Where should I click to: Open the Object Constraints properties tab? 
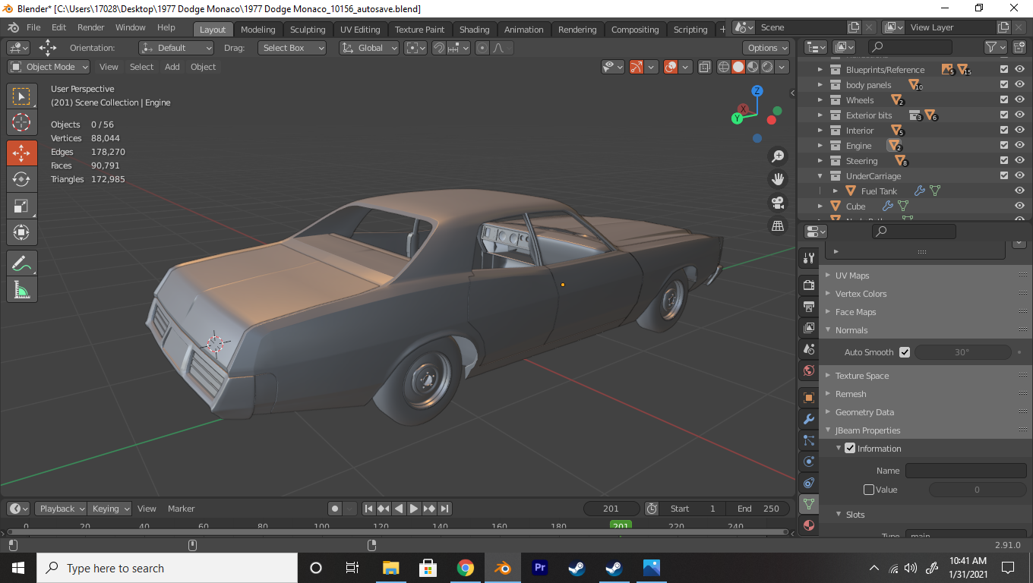(x=809, y=483)
